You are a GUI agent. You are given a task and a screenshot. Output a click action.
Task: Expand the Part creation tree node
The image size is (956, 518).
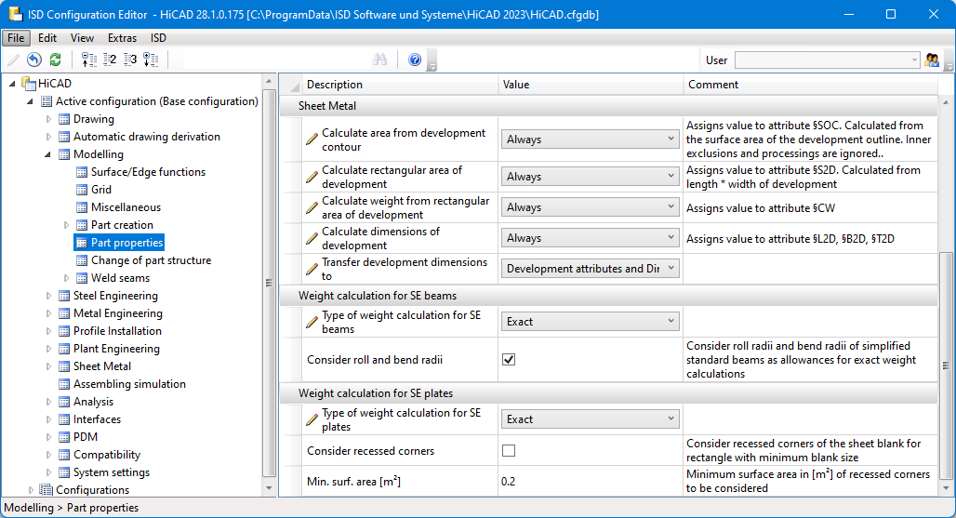(x=66, y=225)
